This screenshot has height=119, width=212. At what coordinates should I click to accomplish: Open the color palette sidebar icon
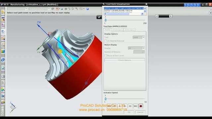(3, 89)
